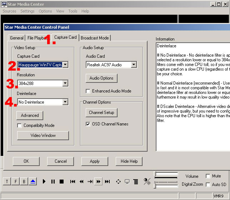Click the fast forward button
230x200 pixels.
(x=99, y=182)
